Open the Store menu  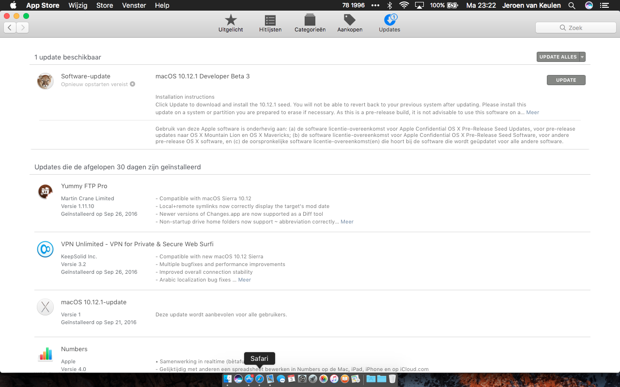pyautogui.click(x=105, y=5)
